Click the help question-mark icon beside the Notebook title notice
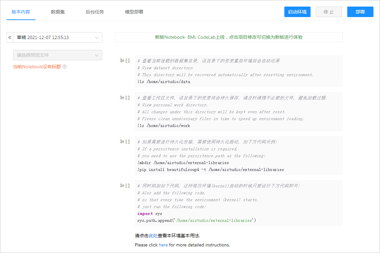Viewport: 380px width, 253px height. [x=65, y=67]
